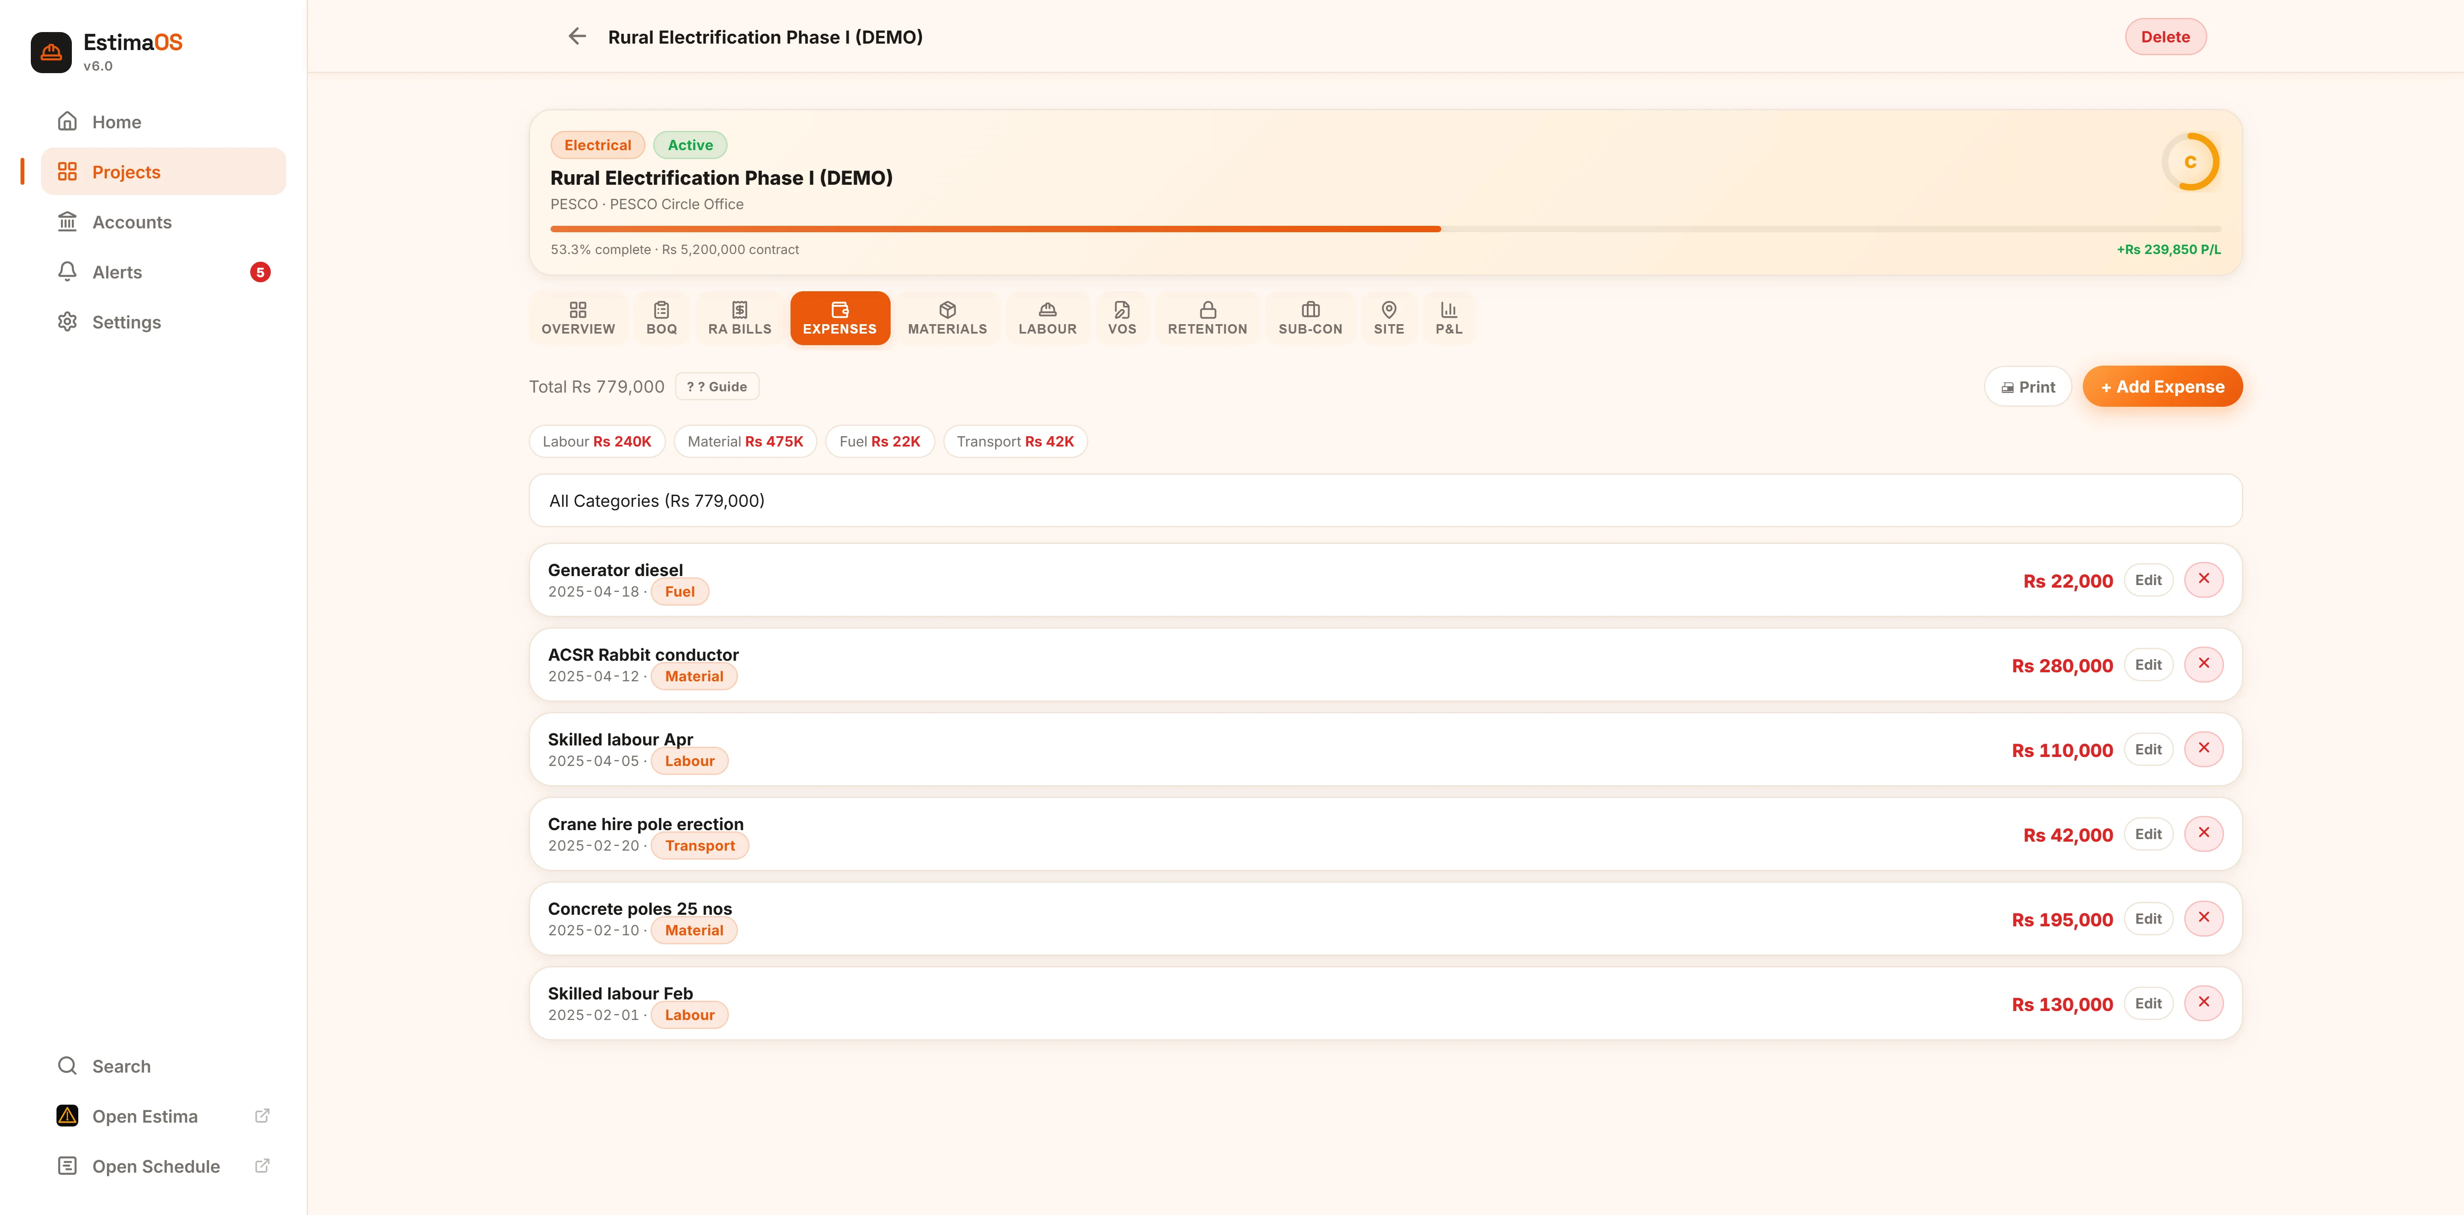Viewport: 2464px width, 1215px height.
Task: Open the Labour tab
Action: [x=1047, y=317]
